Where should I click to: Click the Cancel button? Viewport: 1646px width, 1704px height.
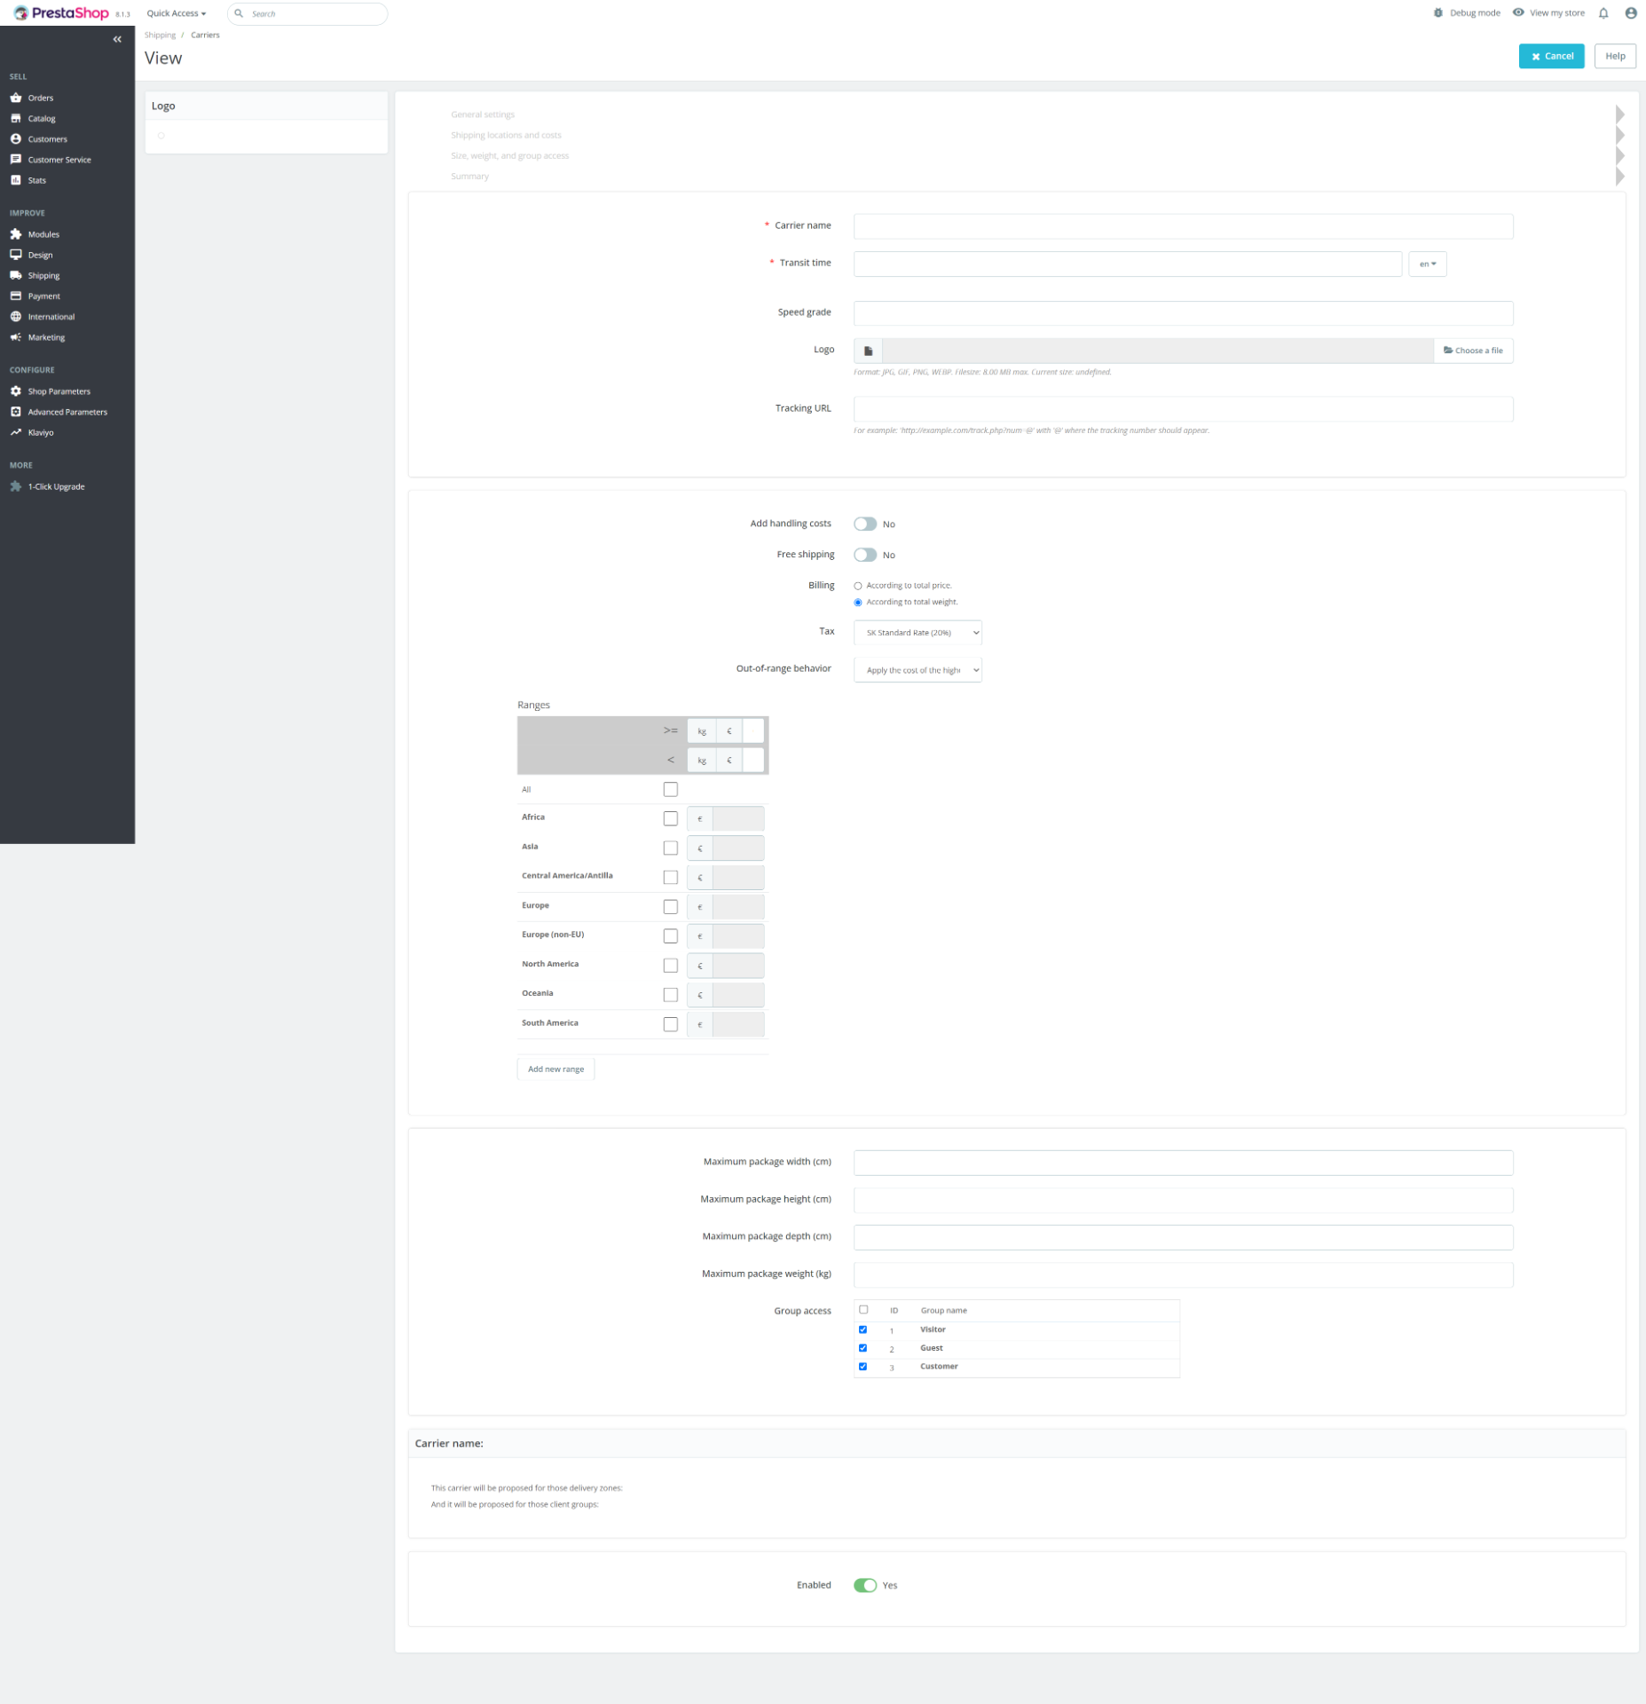(1551, 56)
